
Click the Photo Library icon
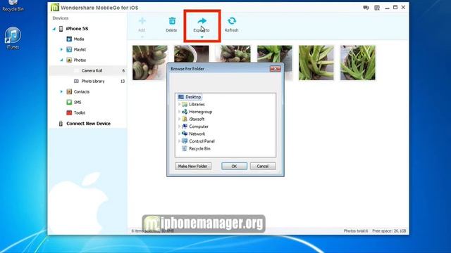(x=76, y=82)
